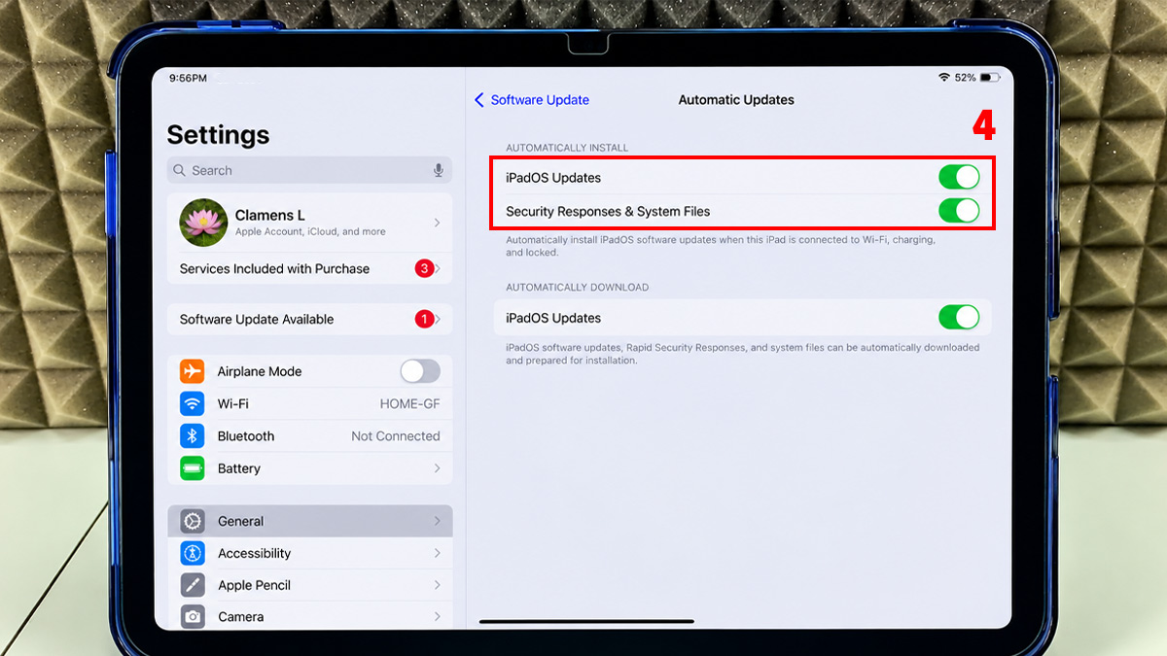Open Accessibility settings
Image resolution: width=1167 pixels, height=656 pixels.
pyautogui.click(x=310, y=553)
